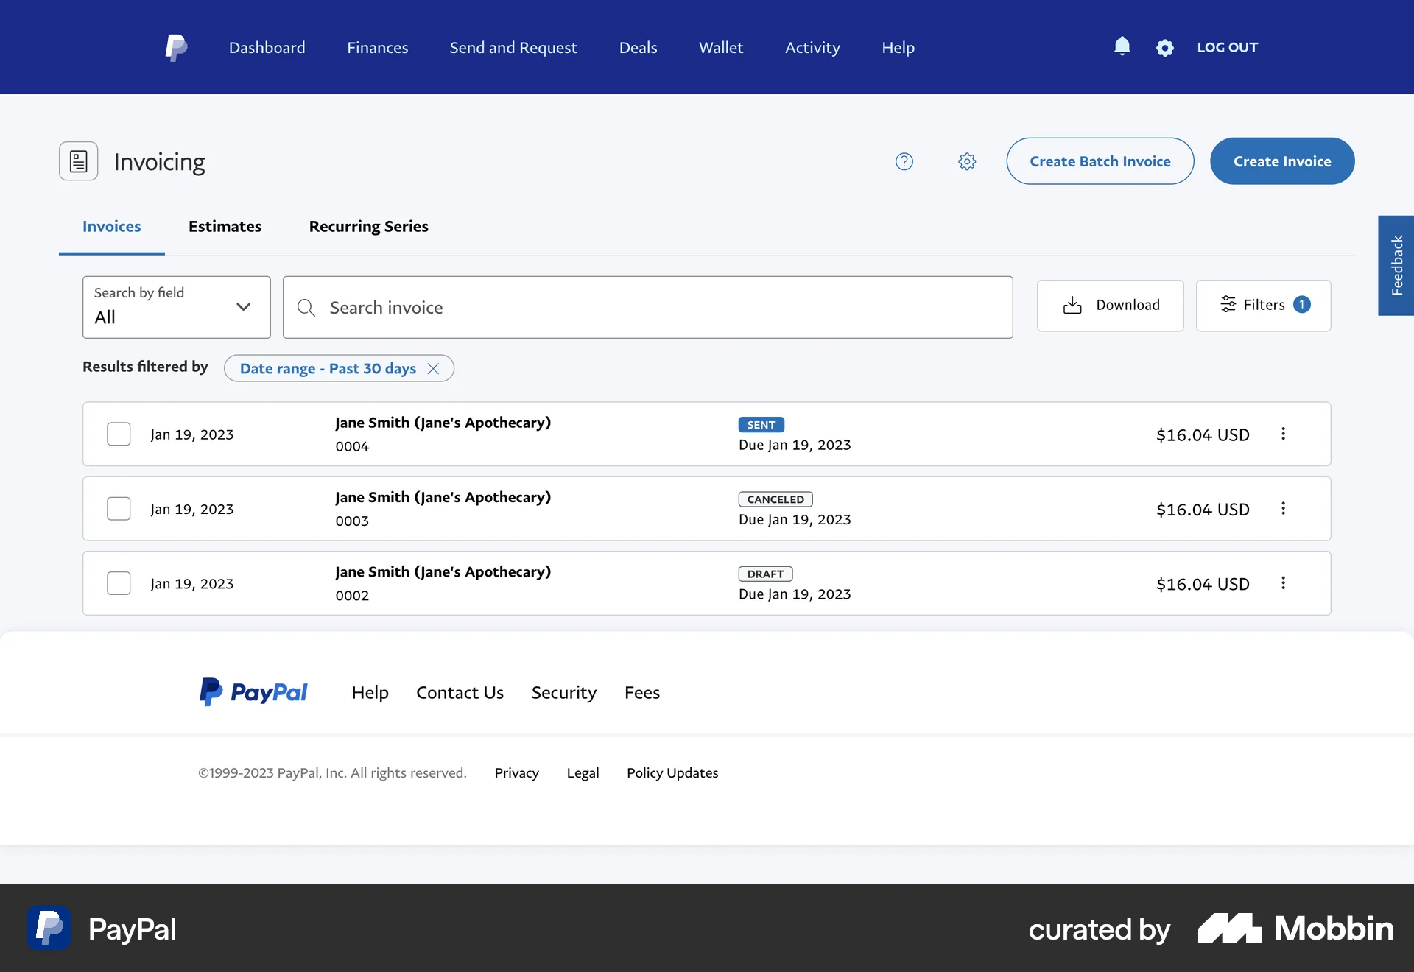Open the Filters panel
1414x972 pixels.
1262,305
